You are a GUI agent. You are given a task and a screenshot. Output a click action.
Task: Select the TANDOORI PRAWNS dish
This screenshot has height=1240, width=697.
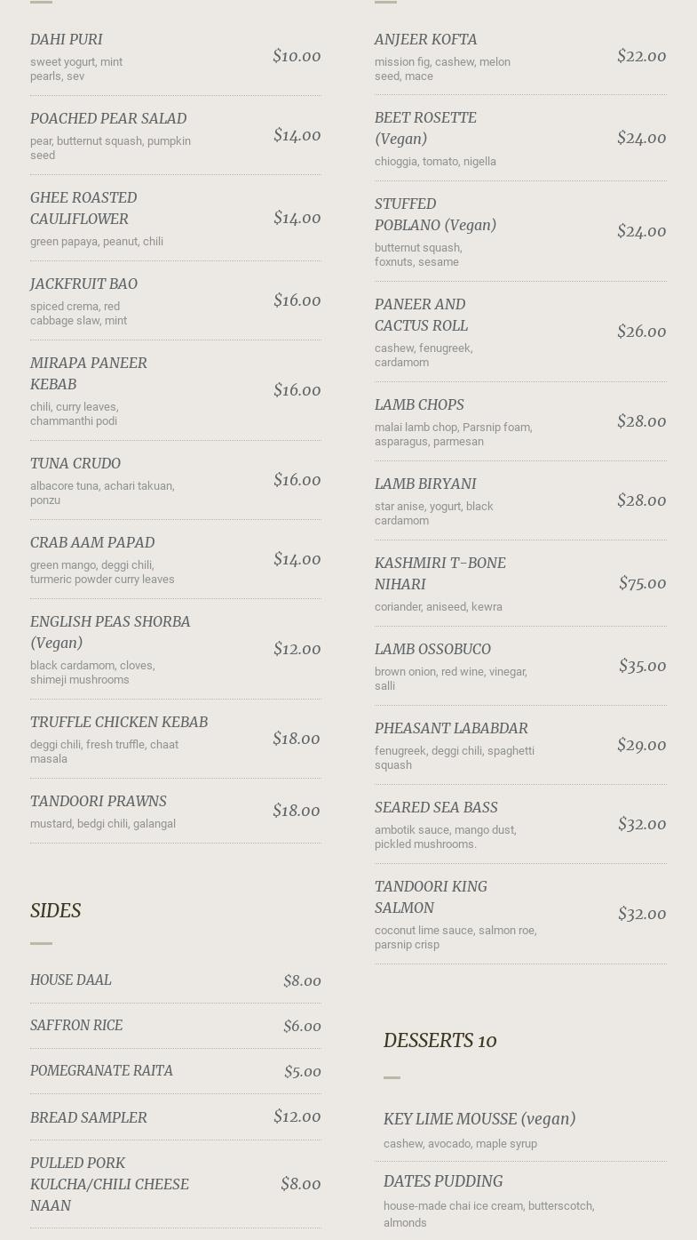coord(99,801)
